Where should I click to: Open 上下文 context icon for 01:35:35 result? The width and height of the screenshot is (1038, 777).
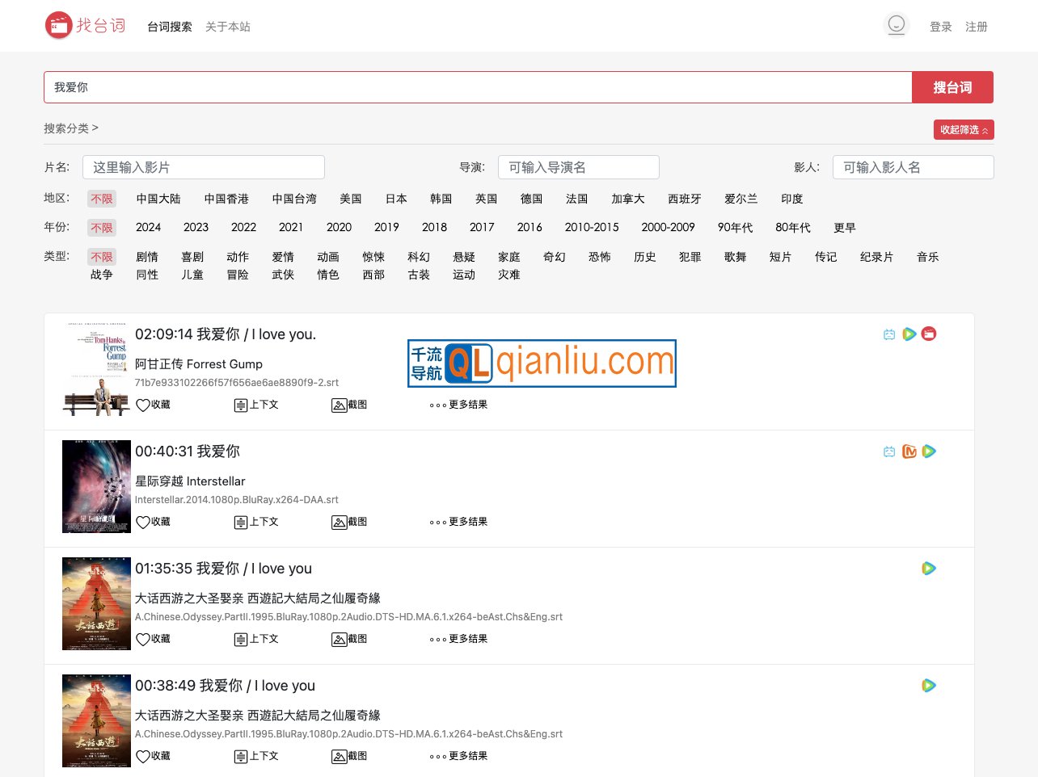(241, 639)
